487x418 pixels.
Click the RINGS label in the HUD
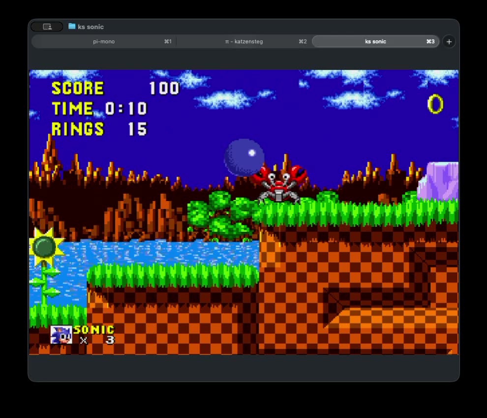pyautogui.click(x=78, y=129)
